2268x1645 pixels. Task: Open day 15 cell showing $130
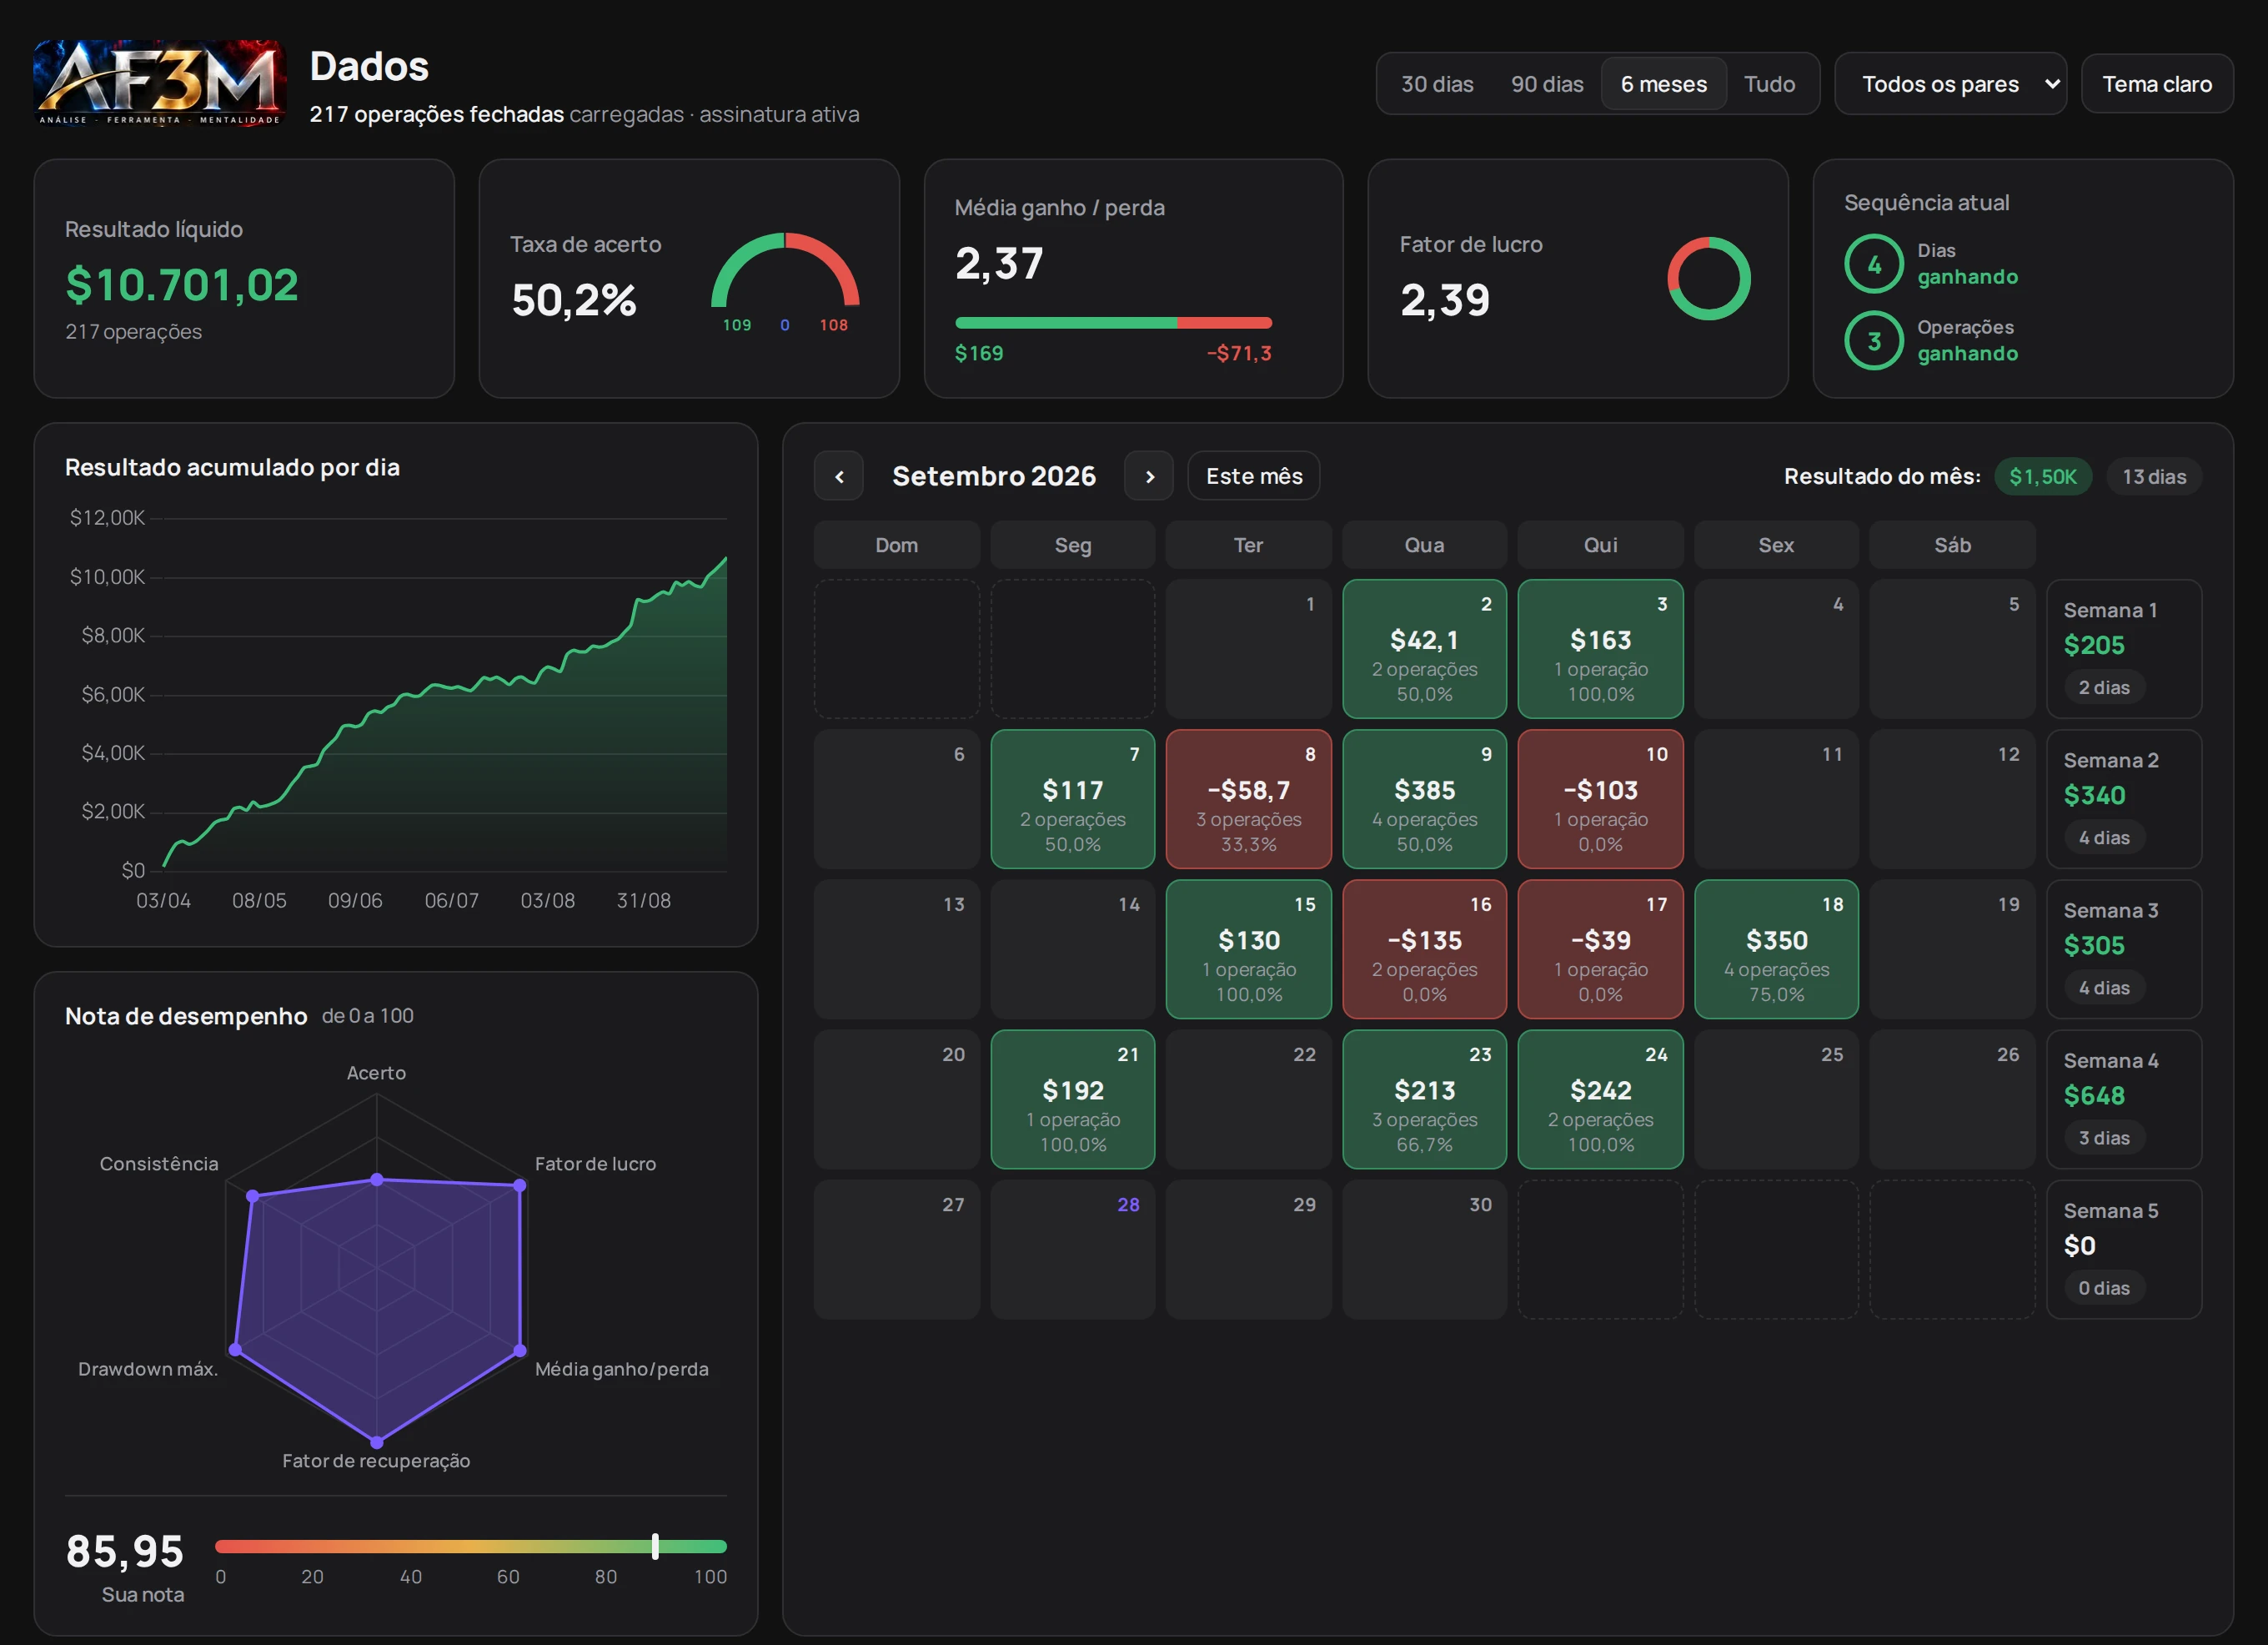coord(1248,948)
